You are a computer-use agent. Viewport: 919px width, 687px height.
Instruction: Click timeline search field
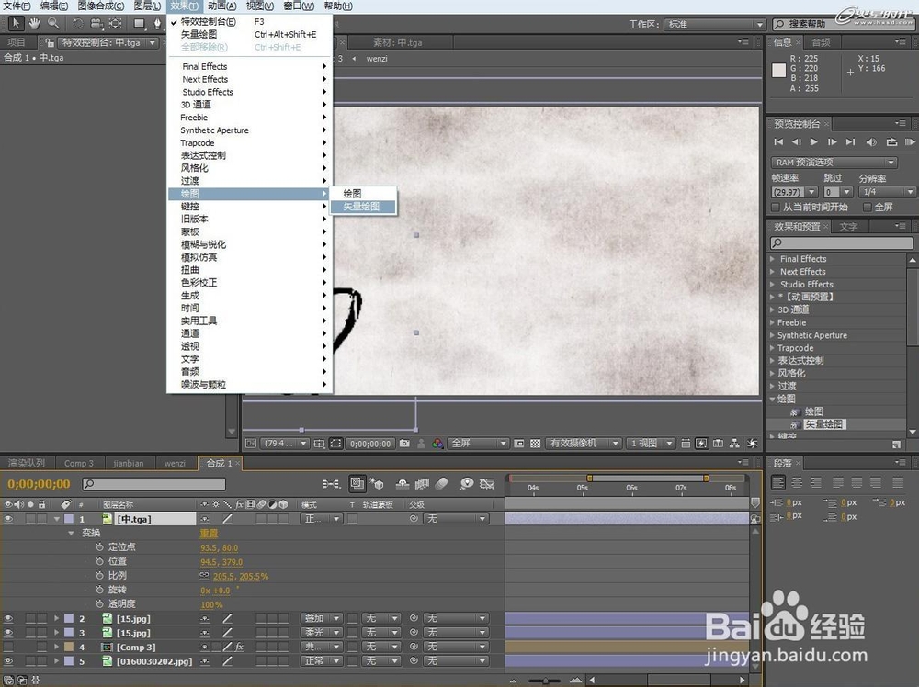pyautogui.click(x=154, y=484)
